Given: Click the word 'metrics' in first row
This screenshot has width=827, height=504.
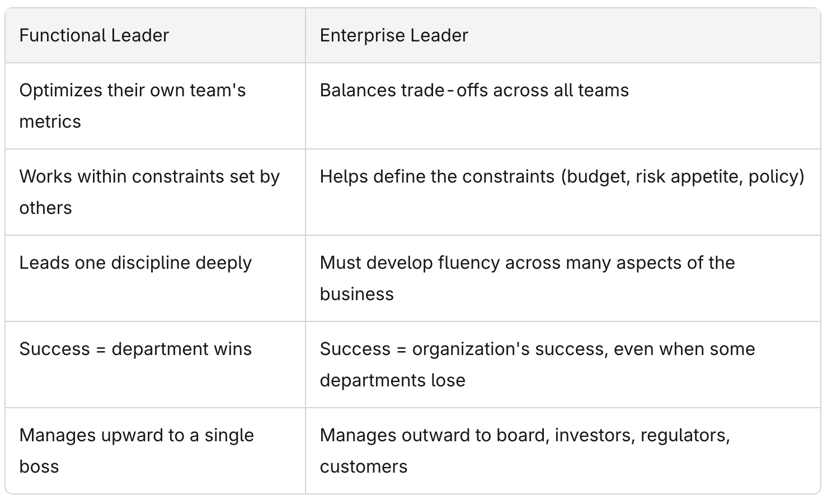Looking at the screenshot, I should tap(50, 122).
